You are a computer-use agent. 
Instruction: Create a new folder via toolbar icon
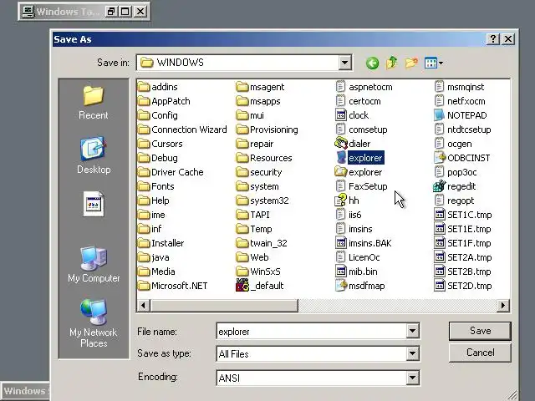pos(411,63)
